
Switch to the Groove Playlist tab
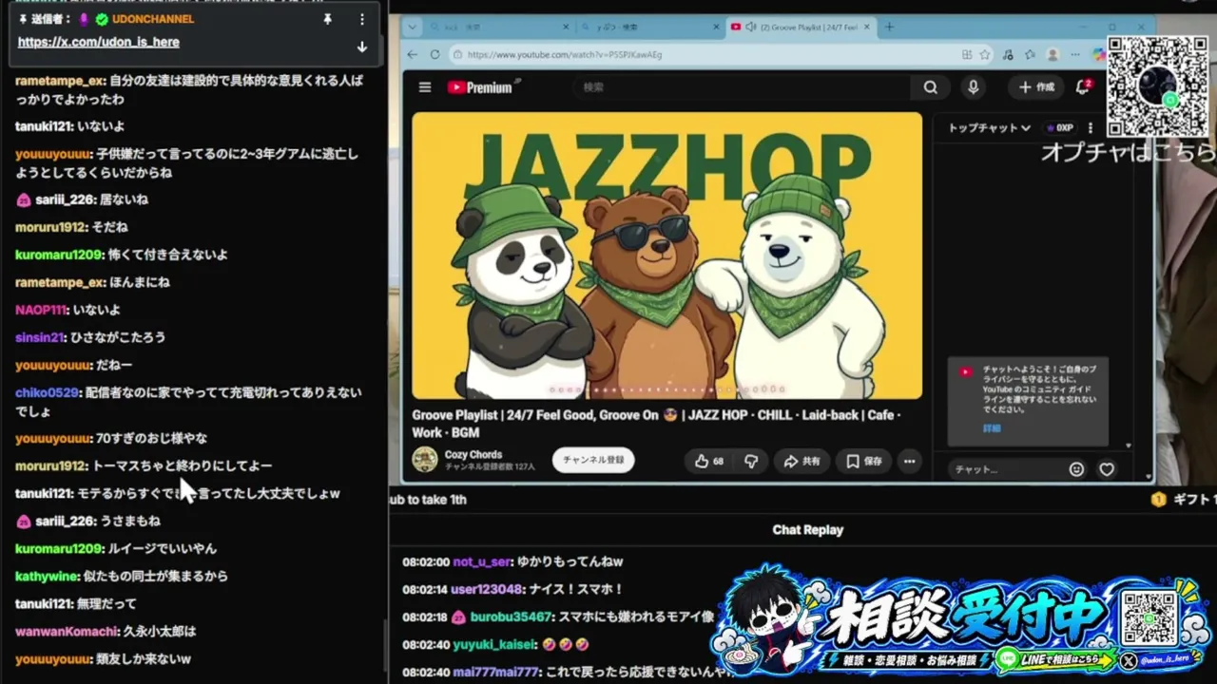point(802,27)
